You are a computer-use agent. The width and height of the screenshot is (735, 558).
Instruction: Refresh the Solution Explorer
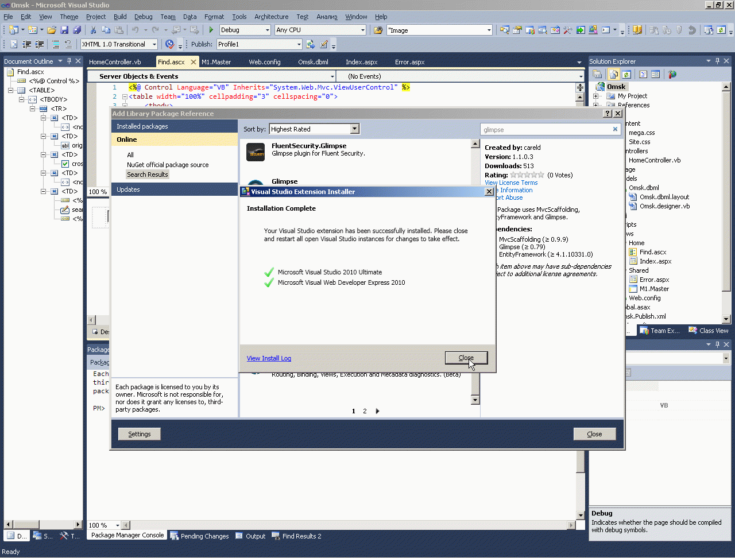tap(626, 74)
